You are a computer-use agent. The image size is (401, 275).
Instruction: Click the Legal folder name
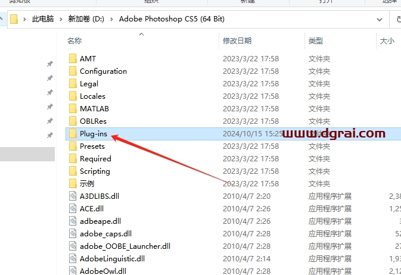click(89, 83)
